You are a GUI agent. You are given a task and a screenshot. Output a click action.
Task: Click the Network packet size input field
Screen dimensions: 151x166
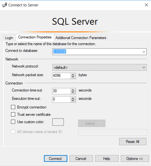coord(62,76)
